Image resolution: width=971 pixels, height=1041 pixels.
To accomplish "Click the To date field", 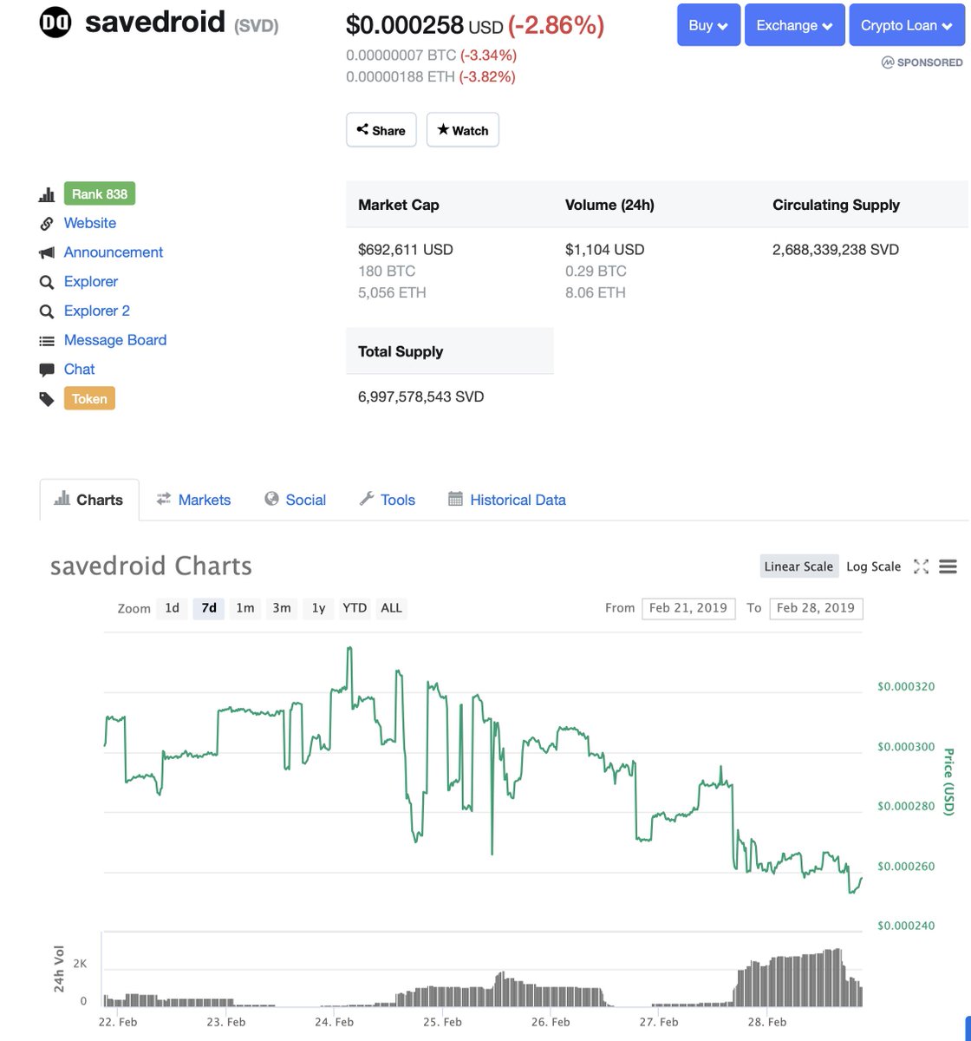I will pyautogui.click(x=816, y=608).
